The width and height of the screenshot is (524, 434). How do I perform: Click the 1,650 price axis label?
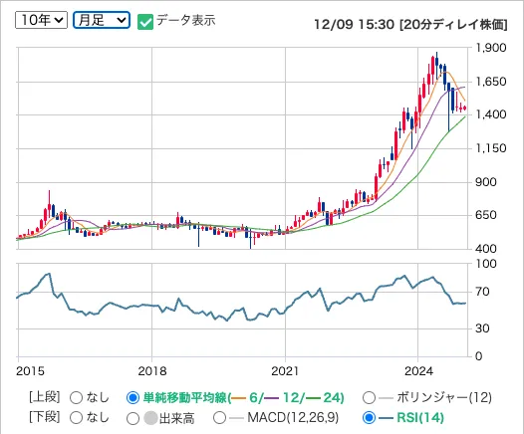(x=491, y=81)
